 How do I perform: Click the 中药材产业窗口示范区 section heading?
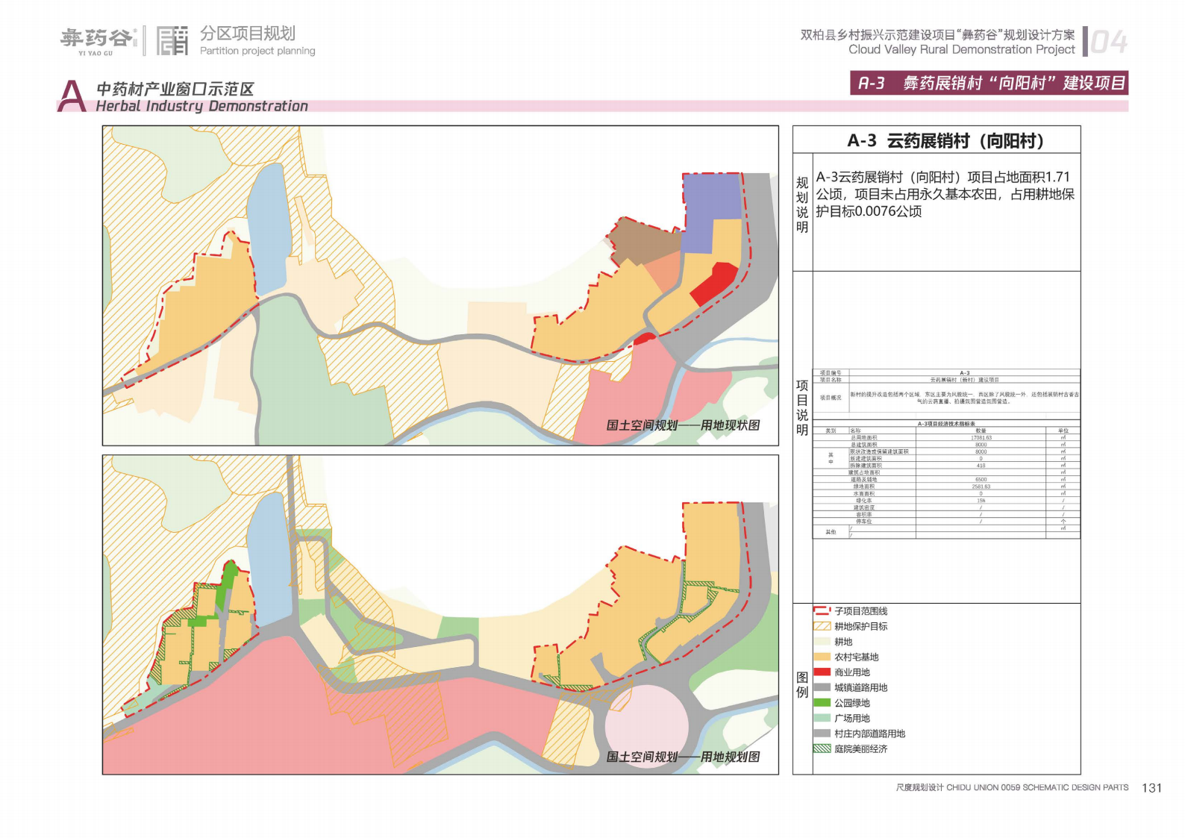pos(175,89)
